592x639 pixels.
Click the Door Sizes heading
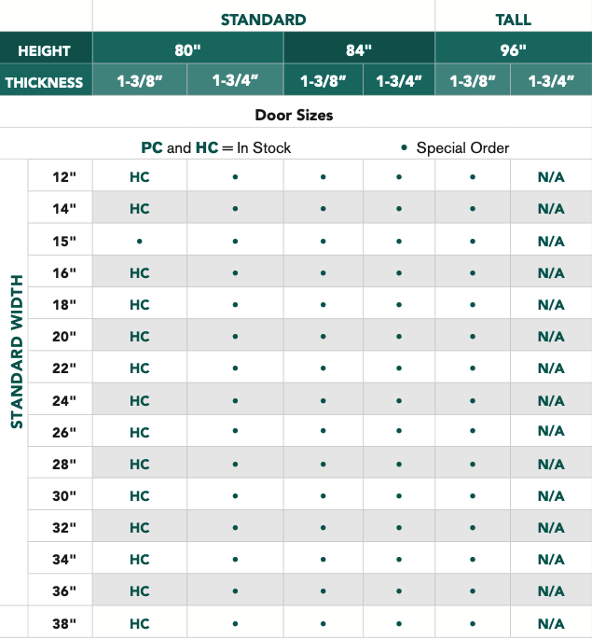pyautogui.click(x=294, y=116)
